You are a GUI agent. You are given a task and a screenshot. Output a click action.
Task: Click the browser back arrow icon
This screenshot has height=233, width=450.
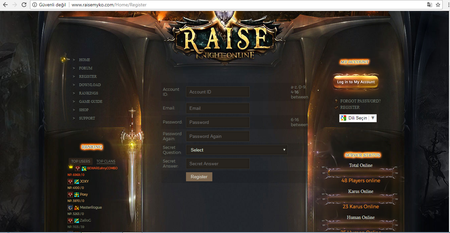click(x=5, y=5)
